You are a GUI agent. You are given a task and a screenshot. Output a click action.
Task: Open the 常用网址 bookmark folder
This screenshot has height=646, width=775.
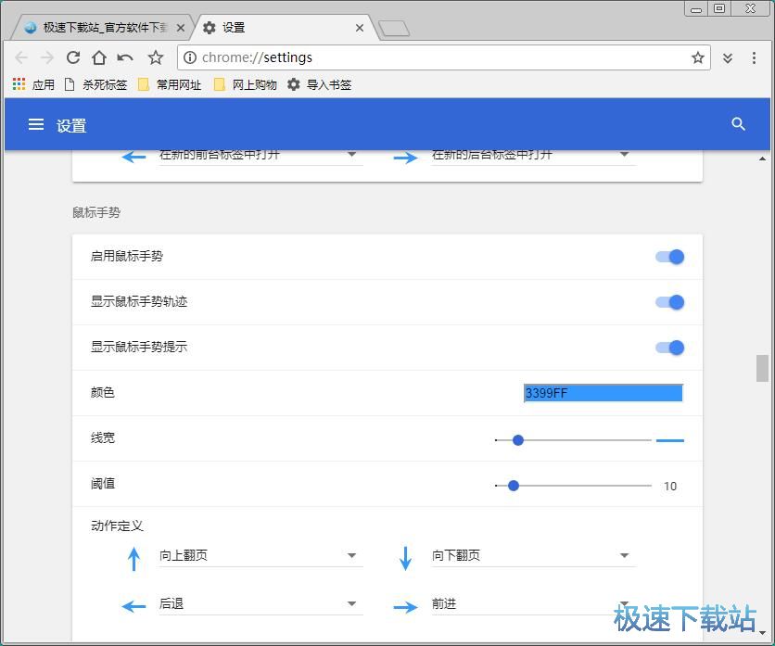click(170, 85)
